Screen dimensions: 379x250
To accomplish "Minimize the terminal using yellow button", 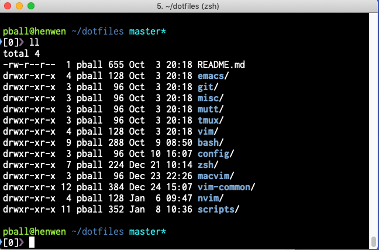I will (19, 6).
